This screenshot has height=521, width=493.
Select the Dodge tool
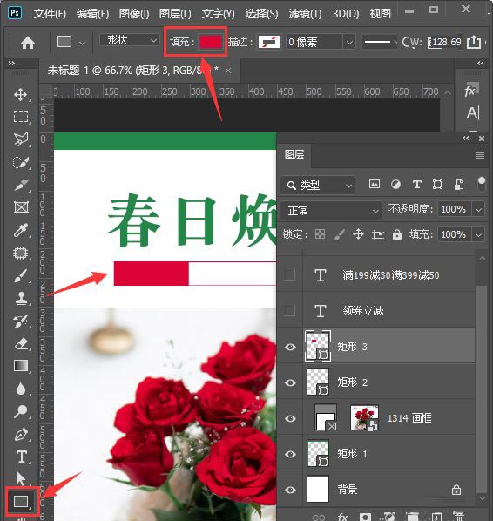(21, 411)
